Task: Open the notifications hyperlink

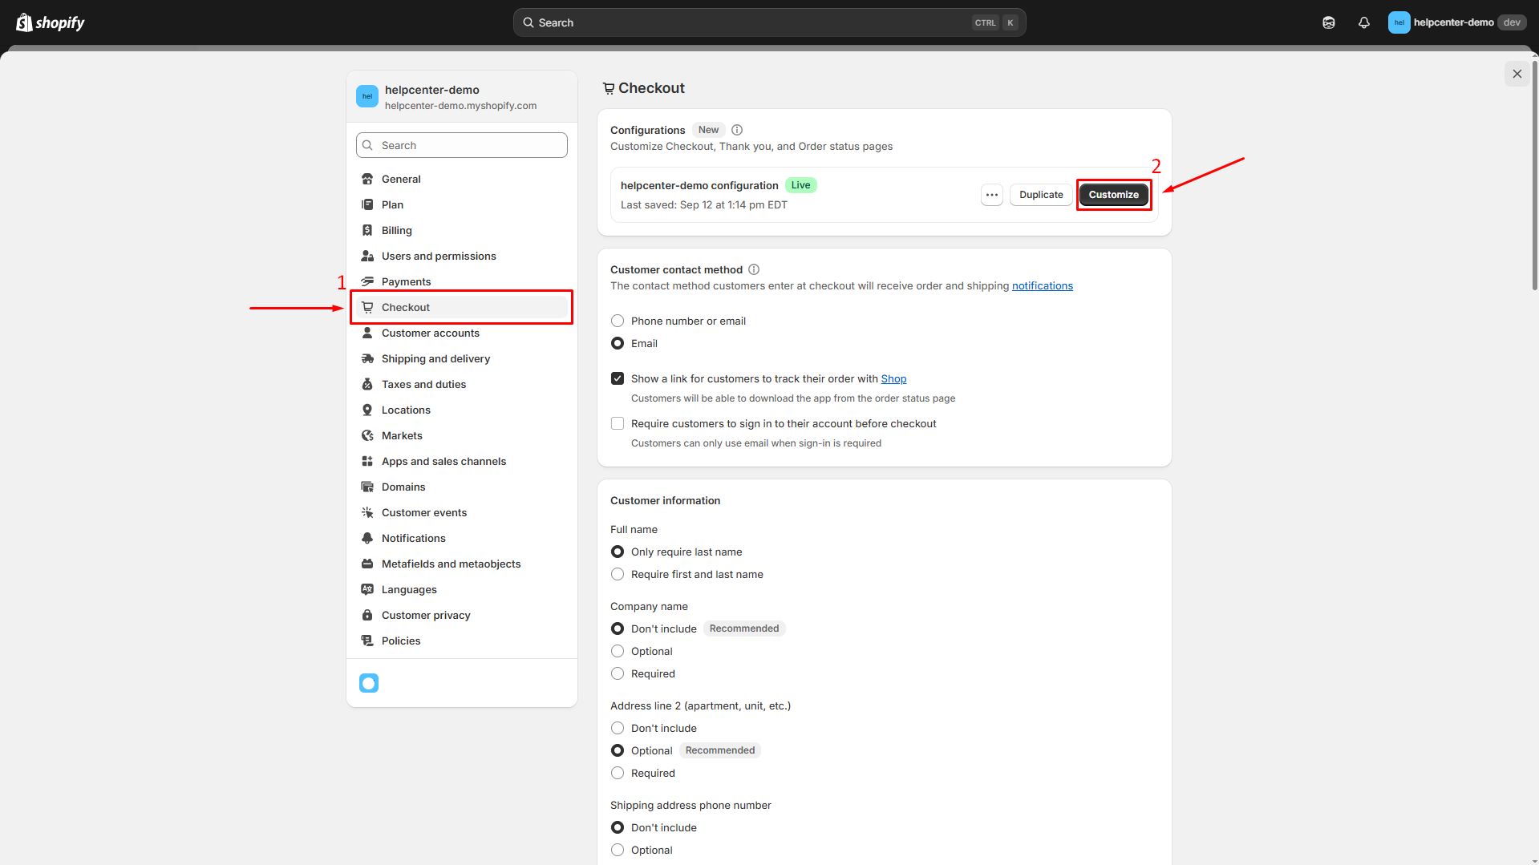Action: (x=1042, y=286)
